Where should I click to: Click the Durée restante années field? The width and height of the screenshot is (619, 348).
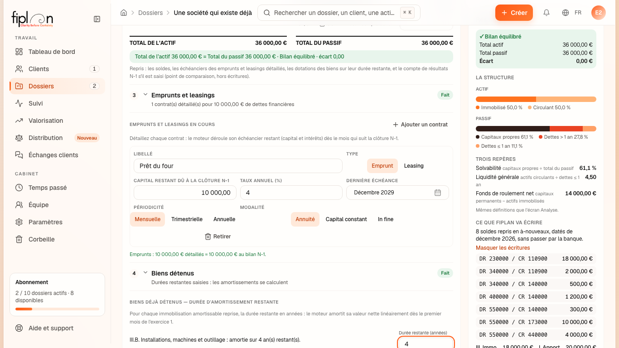coord(426,343)
